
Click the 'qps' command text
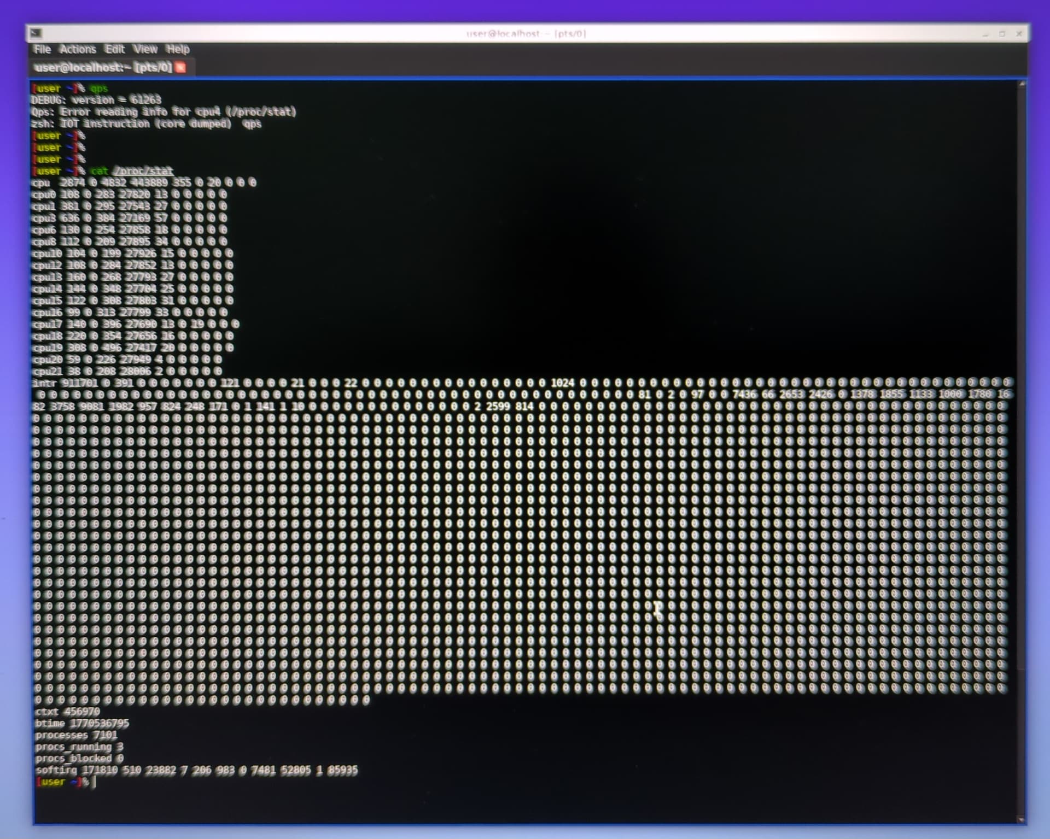coord(99,89)
